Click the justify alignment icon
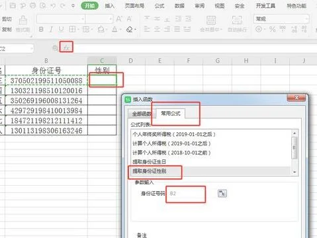The height and width of the screenshot is (238, 317). tap(177, 29)
